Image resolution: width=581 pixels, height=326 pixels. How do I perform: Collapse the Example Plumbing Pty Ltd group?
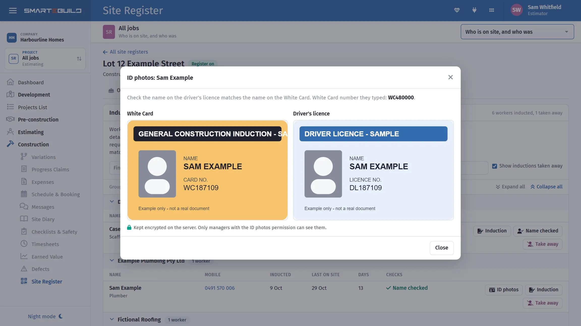point(112,261)
